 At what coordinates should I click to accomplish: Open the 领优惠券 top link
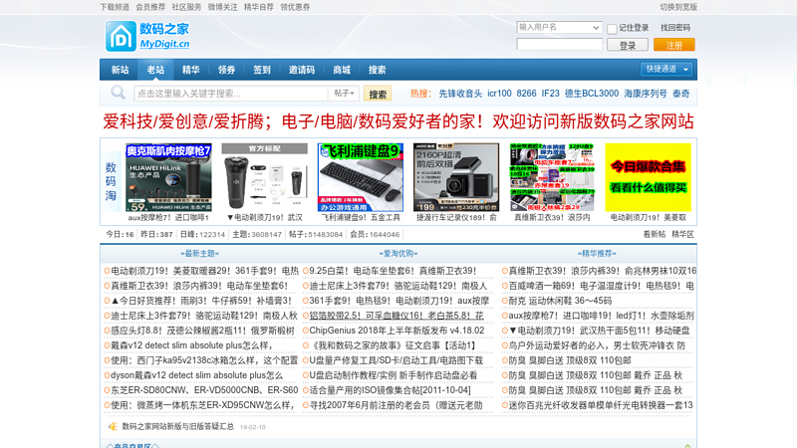click(x=295, y=7)
